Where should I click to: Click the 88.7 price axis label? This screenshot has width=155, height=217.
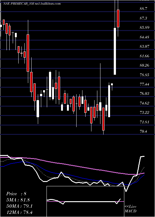pos(143,9)
